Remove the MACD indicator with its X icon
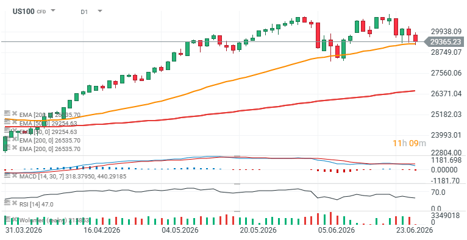The width and height of the screenshot is (467, 240). pos(14,175)
